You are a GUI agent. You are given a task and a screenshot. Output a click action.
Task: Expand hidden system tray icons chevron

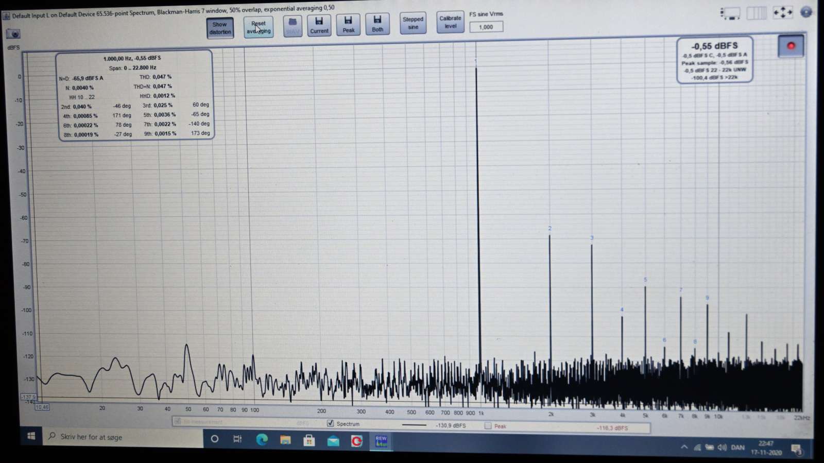(x=684, y=447)
